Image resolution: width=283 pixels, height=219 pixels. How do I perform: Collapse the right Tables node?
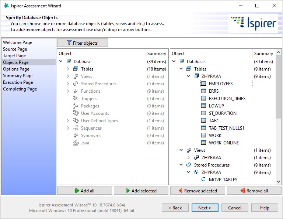point(181,69)
